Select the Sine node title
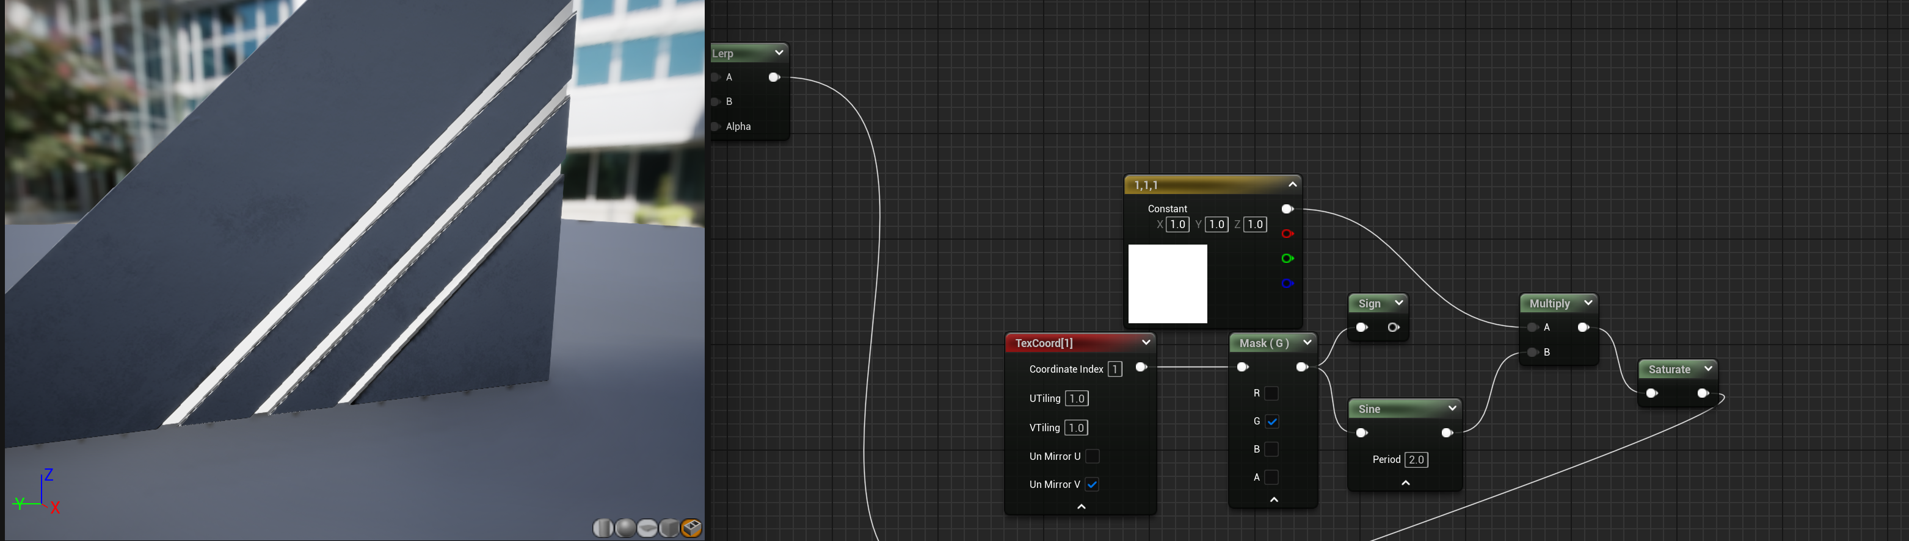Image resolution: width=1909 pixels, height=541 pixels. (x=1370, y=409)
